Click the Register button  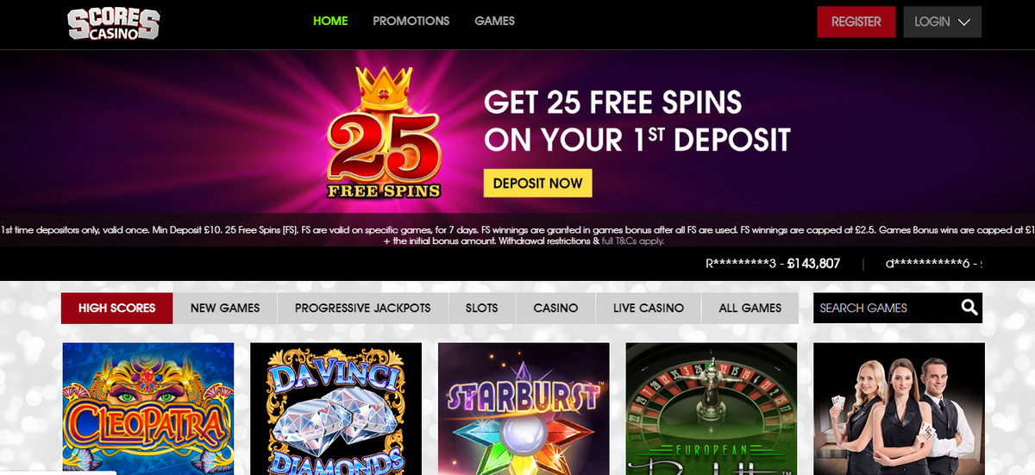point(856,22)
